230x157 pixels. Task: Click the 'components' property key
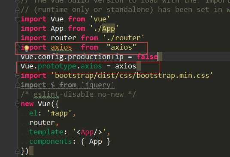pyautogui.click(x=51, y=142)
